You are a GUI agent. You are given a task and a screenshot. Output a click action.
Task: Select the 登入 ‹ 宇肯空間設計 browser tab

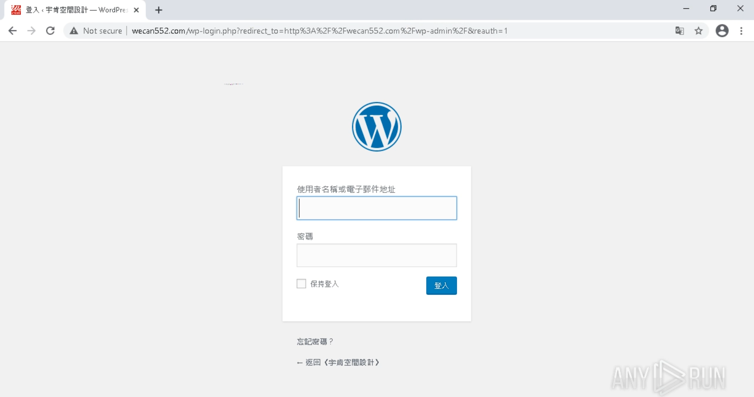(x=75, y=10)
